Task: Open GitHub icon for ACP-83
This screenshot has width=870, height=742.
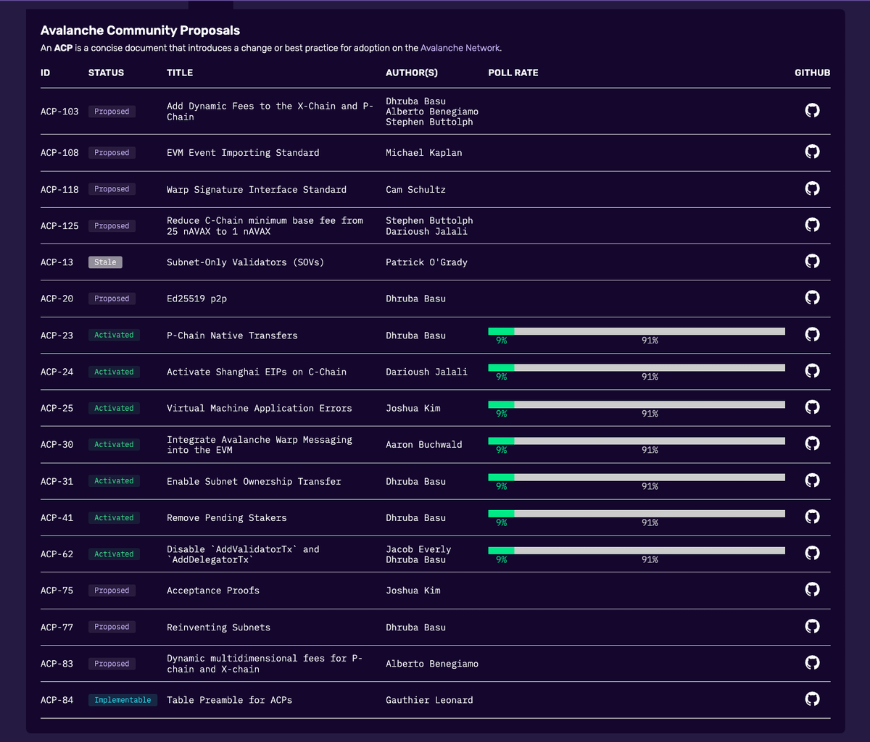Action: pos(812,662)
